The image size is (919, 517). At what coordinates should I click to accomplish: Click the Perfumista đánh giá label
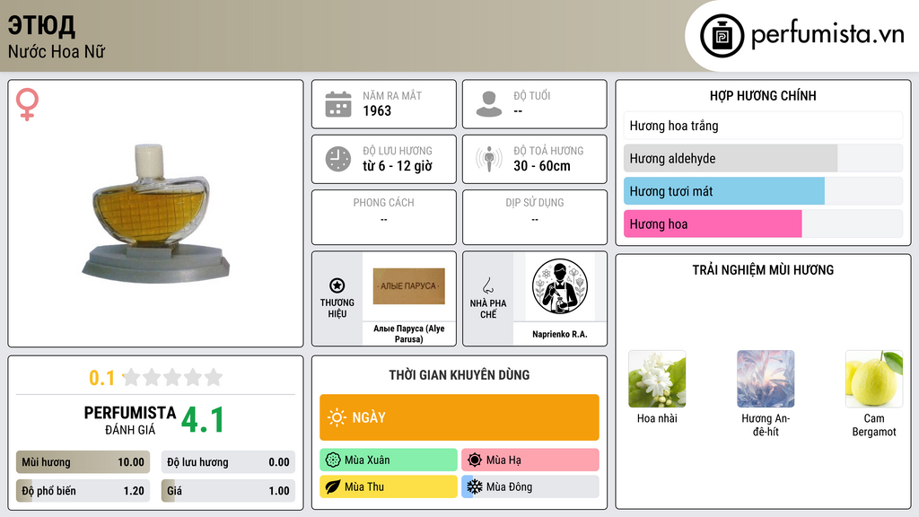(130, 420)
